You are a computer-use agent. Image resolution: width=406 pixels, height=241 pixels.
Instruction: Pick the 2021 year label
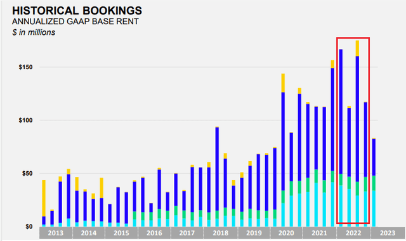click(x=319, y=233)
